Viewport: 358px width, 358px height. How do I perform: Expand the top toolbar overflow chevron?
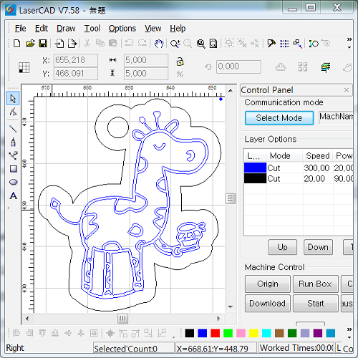click(349, 39)
